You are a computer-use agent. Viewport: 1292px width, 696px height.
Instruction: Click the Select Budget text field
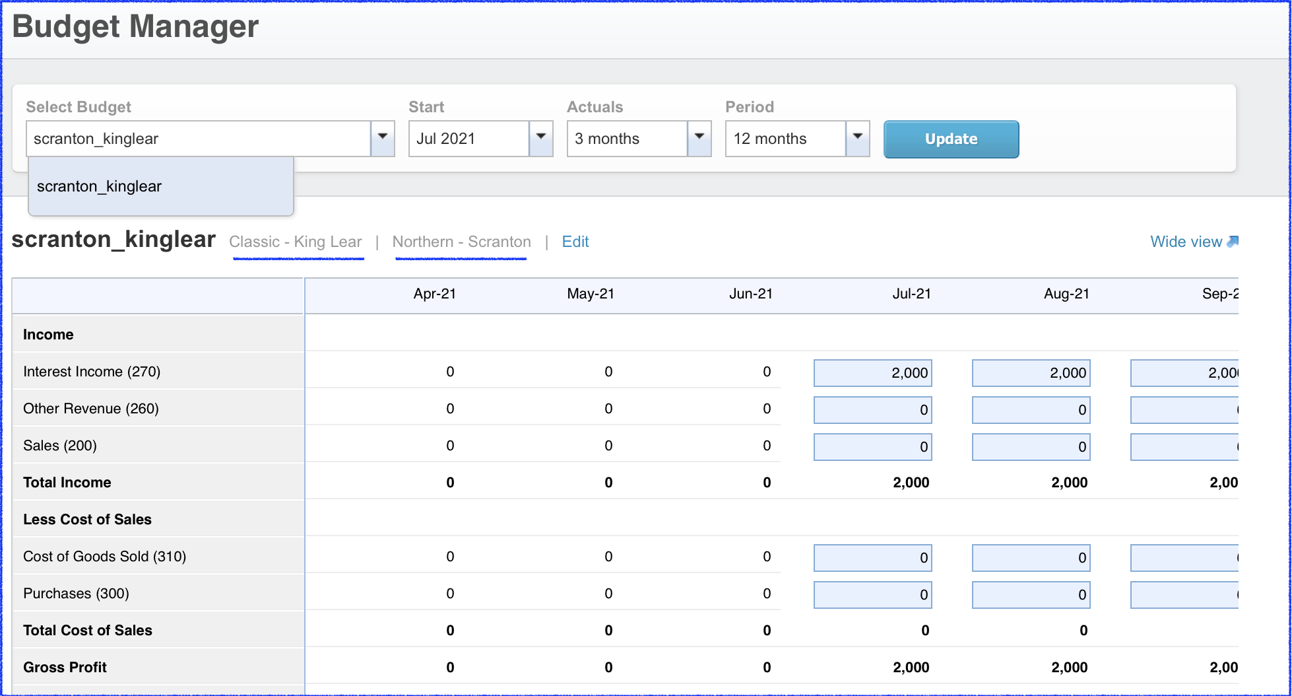pyautogui.click(x=198, y=139)
